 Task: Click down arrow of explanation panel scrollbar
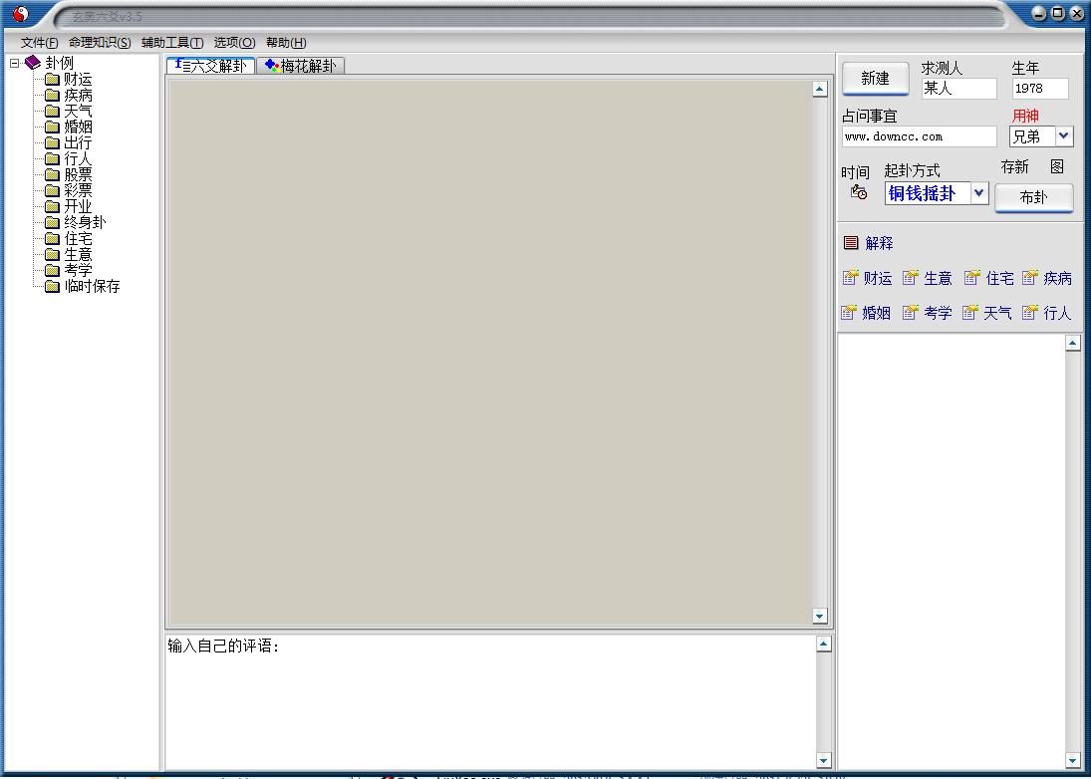1073,761
